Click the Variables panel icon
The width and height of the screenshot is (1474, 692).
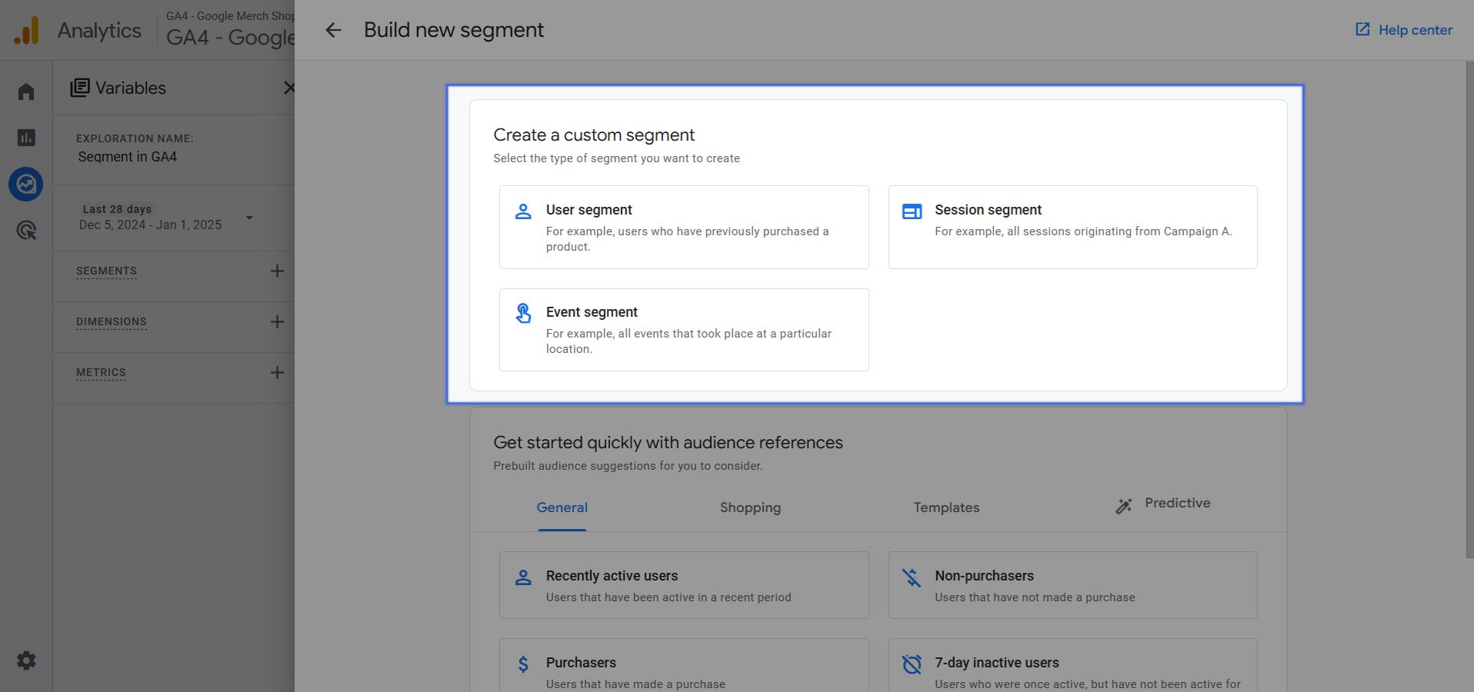[80, 88]
